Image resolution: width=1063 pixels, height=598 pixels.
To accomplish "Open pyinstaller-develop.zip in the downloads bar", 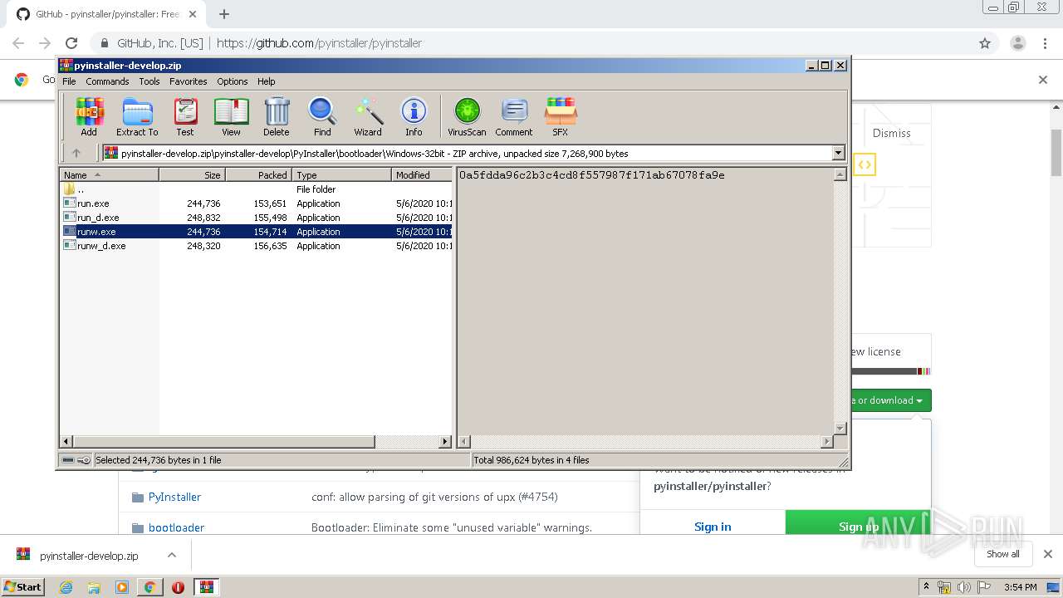I will coord(89,556).
